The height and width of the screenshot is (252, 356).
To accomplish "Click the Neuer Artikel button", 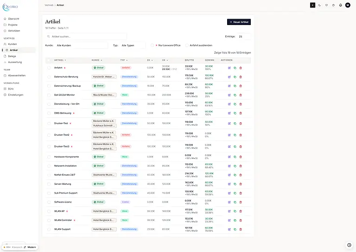I will pos(239,22).
